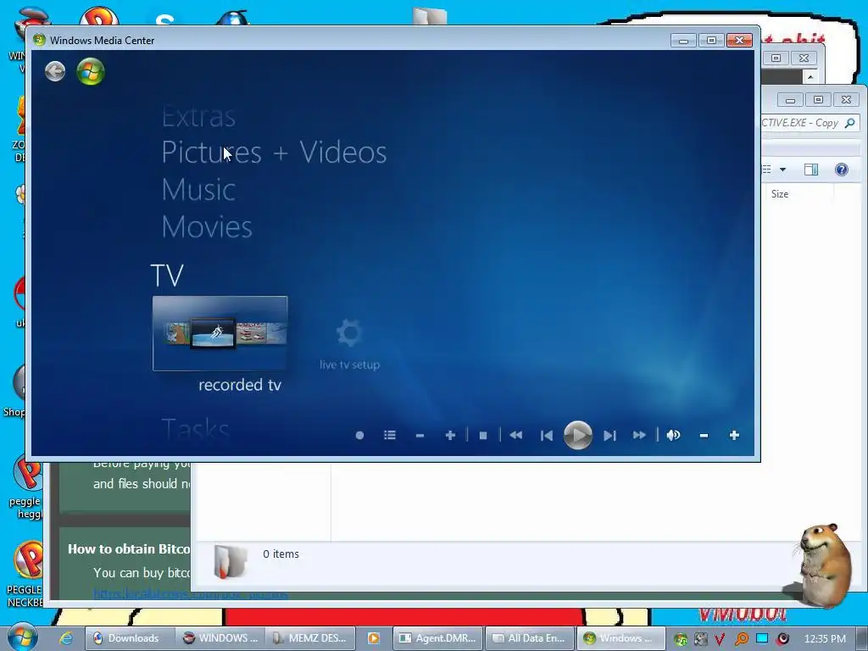Click the fast forward button
This screenshot has height=651, width=868.
(639, 435)
